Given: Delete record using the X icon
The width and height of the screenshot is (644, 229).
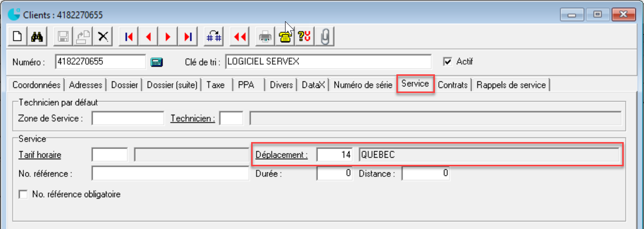Looking at the screenshot, I should pyautogui.click(x=103, y=36).
